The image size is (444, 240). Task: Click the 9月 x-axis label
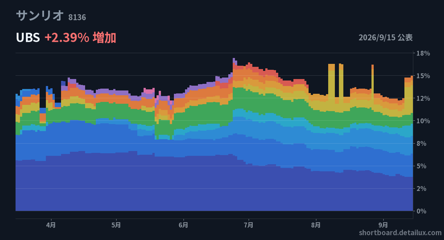383,224
